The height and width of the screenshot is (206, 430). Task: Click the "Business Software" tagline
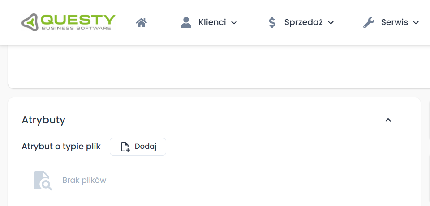(76, 28)
